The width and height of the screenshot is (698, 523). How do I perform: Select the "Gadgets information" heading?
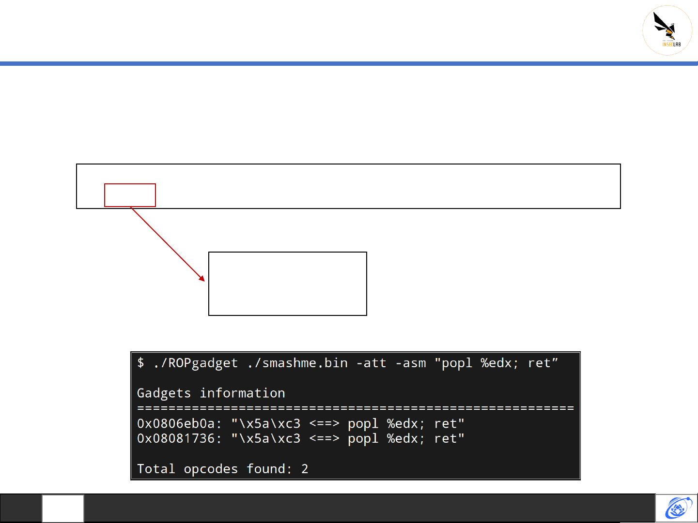211,393
